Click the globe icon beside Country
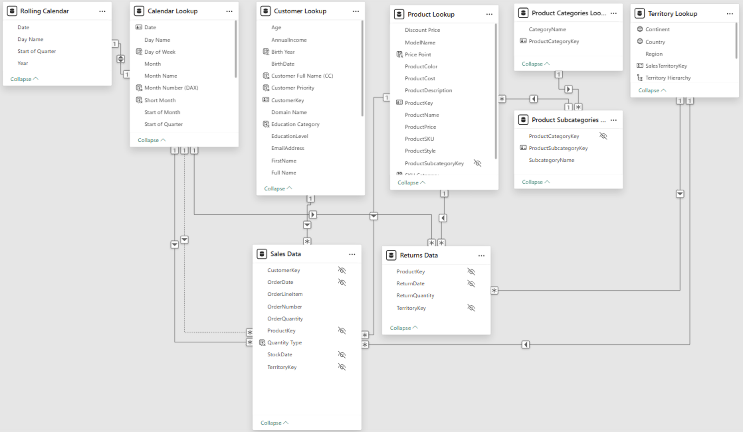Screen dimensions: 743x432 click(640, 41)
